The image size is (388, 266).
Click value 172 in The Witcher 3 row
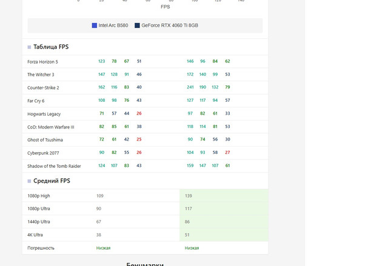tap(190, 75)
